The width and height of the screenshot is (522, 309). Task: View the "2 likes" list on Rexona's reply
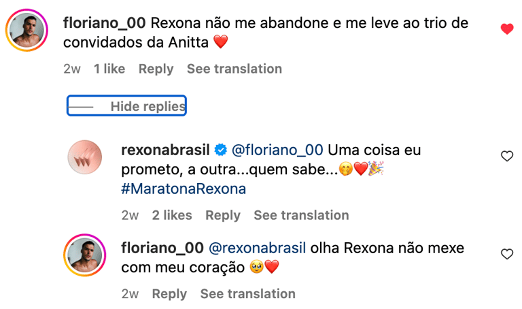coord(172,215)
